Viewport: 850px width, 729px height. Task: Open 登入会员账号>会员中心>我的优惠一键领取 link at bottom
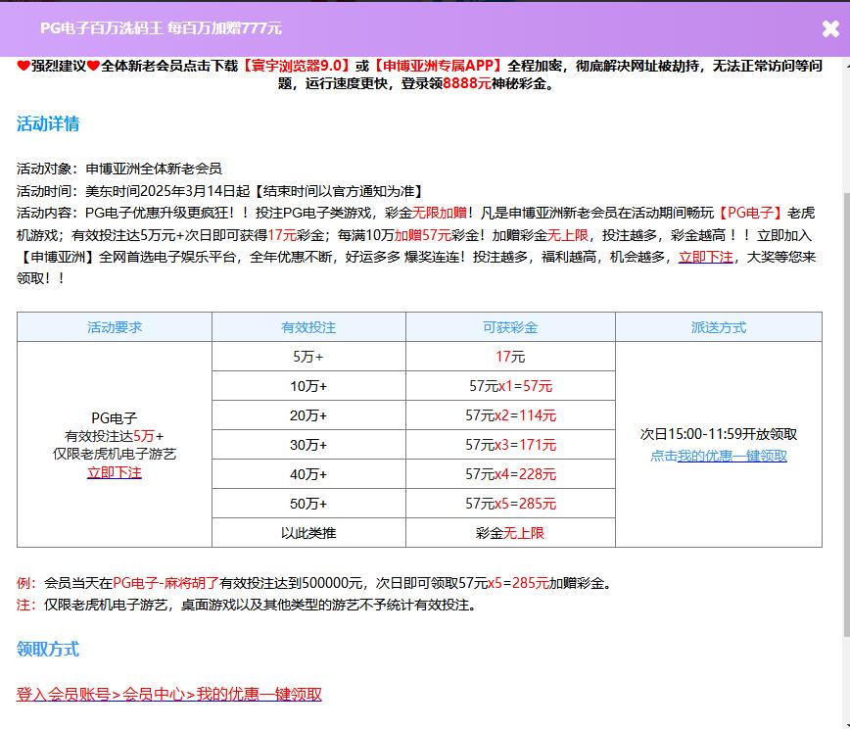(x=168, y=694)
